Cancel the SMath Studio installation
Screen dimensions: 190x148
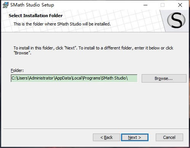click(x=169, y=137)
